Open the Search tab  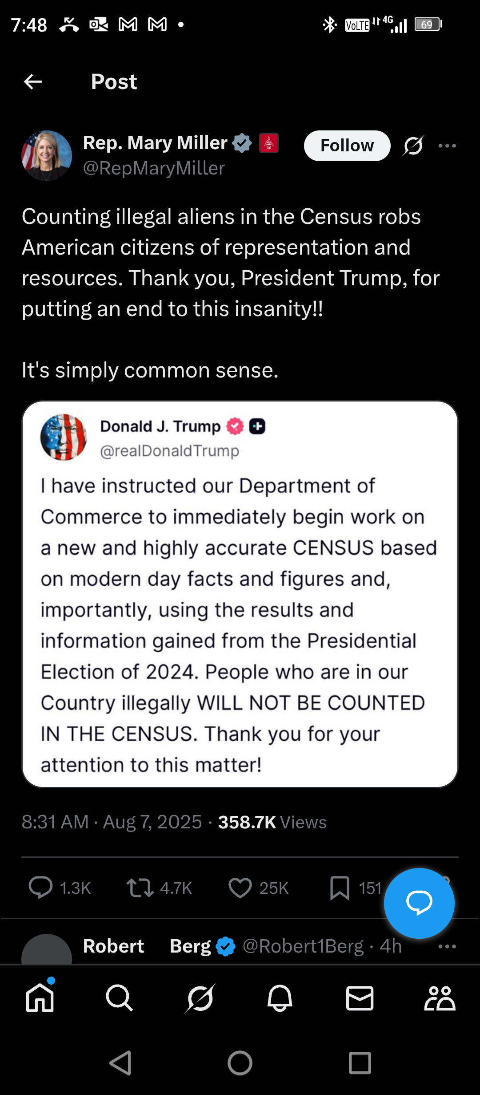(x=119, y=998)
